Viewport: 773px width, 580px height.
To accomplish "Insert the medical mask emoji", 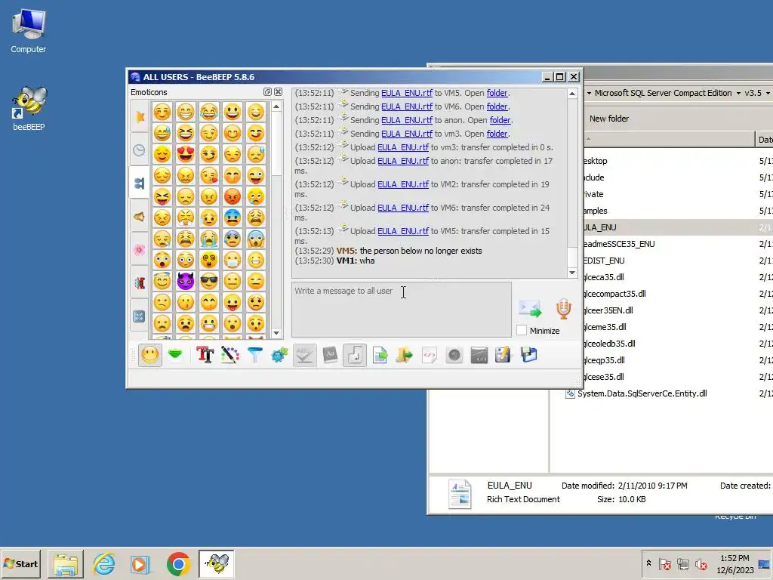I will 233,260.
